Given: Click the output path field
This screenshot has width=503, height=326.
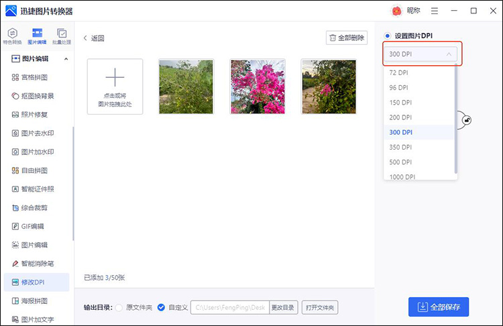Looking at the screenshot, I should point(230,307).
